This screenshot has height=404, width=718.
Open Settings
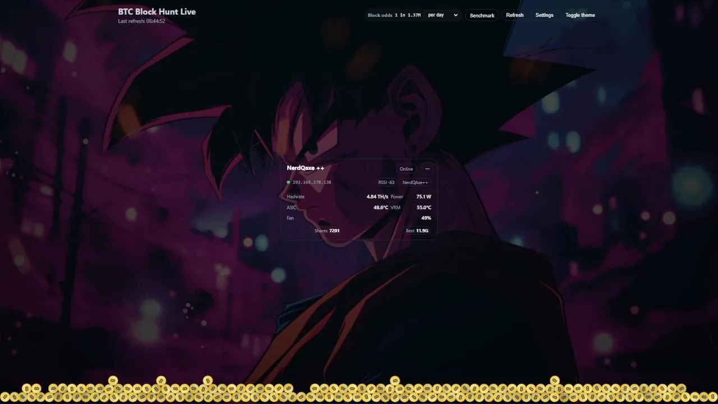[x=544, y=15]
